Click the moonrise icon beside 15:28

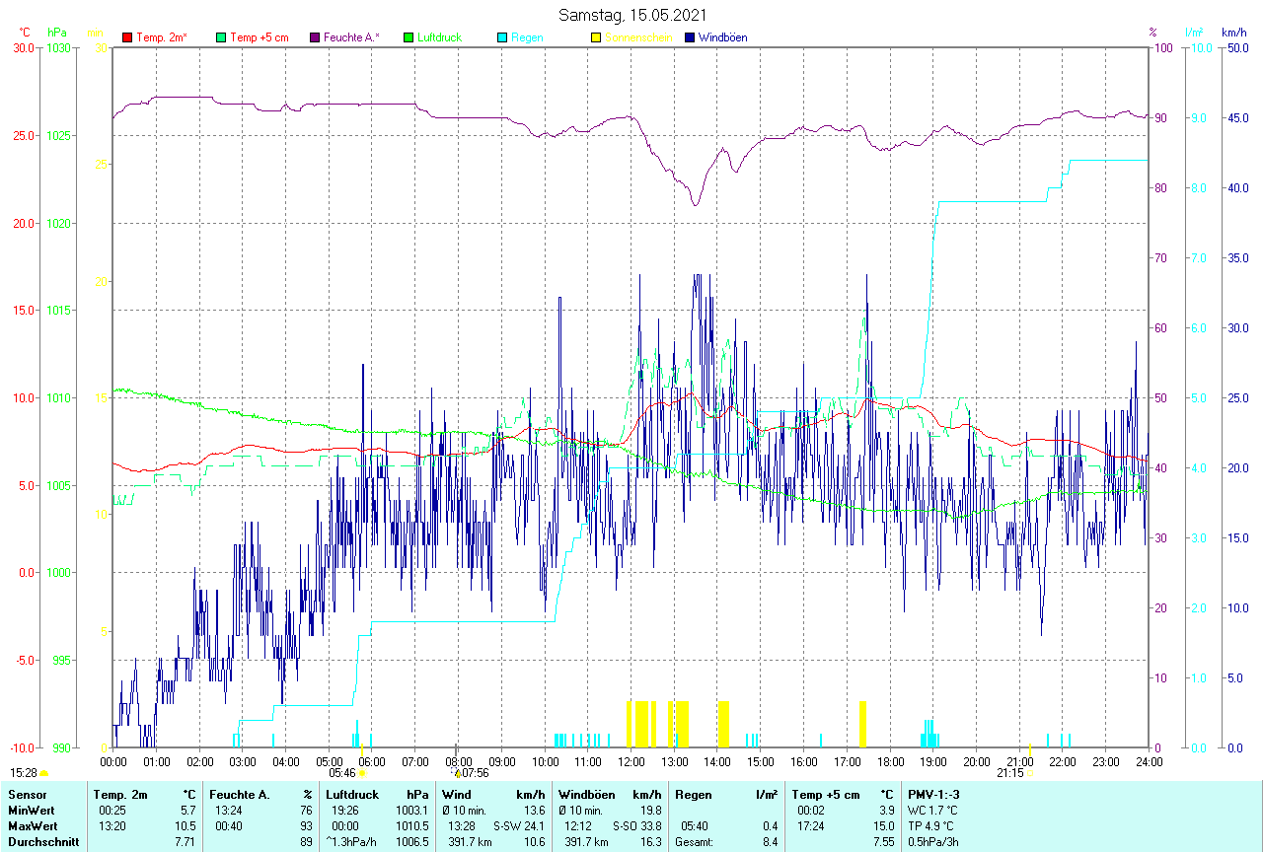click(44, 773)
